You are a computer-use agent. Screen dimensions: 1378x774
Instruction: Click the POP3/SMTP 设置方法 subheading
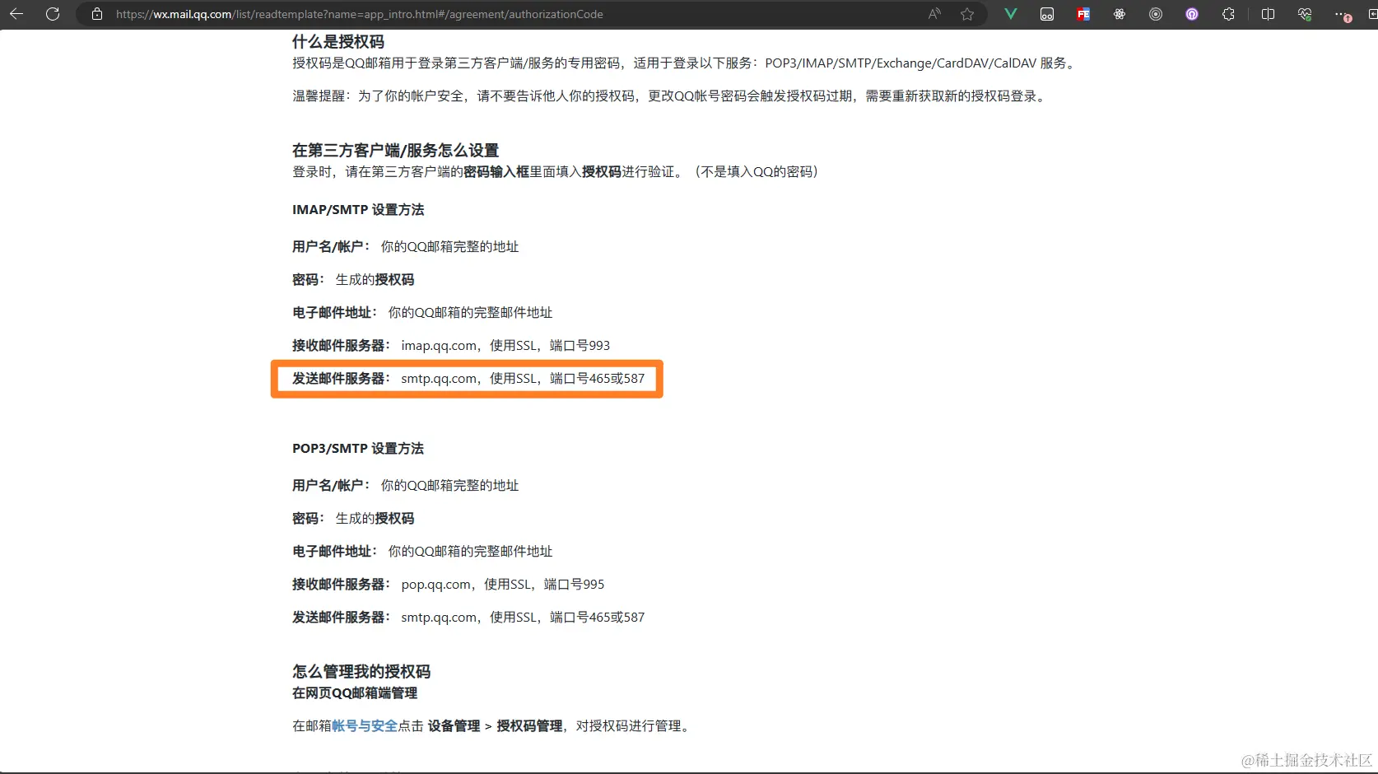358,448
